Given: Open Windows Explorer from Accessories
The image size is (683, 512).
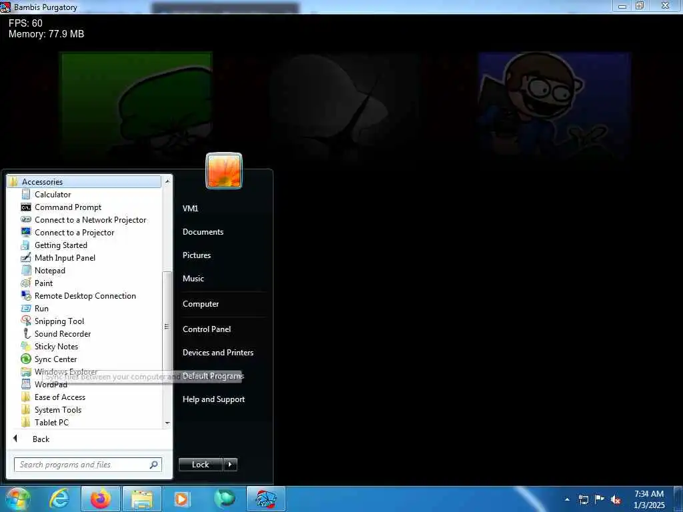Looking at the screenshot, I should 66,371.
